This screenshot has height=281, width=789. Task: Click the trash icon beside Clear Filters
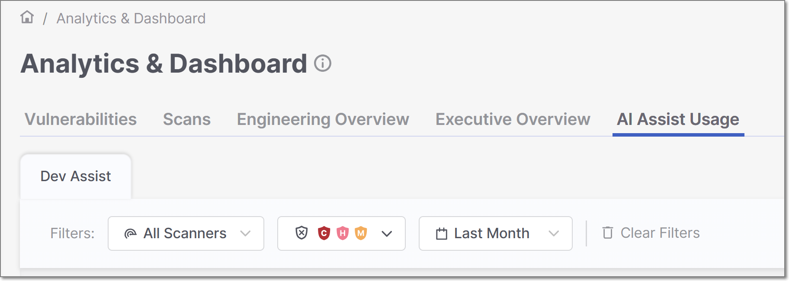[x=608, y=233]
